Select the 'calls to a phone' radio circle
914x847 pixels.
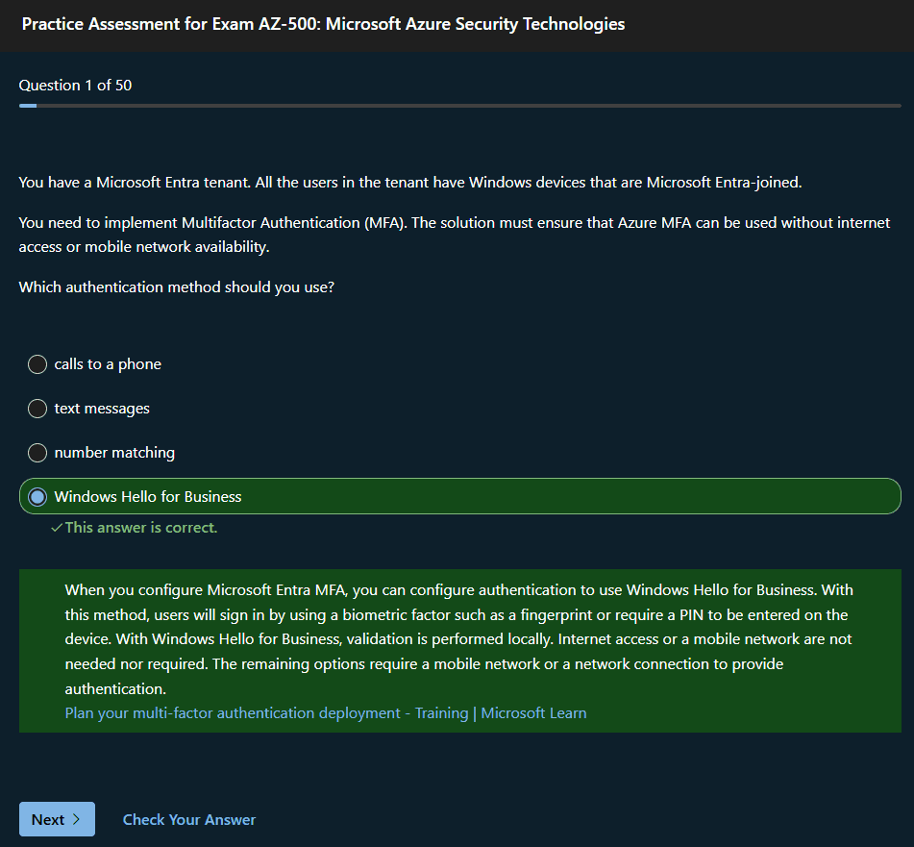tap(37, 364)
